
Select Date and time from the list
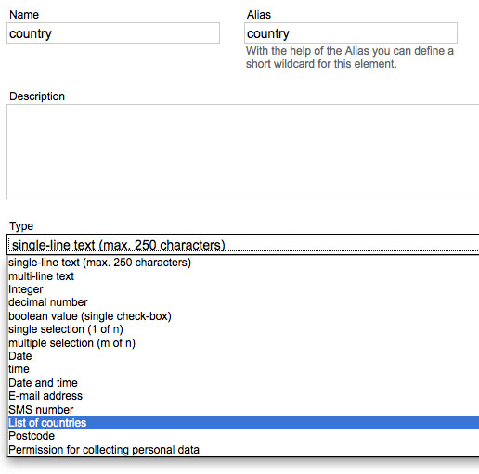coord(243,383)
